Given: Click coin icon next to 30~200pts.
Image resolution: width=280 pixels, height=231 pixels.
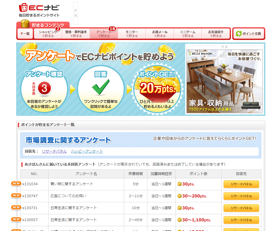Looking at the screenshot, I should (x=179, y=196).
